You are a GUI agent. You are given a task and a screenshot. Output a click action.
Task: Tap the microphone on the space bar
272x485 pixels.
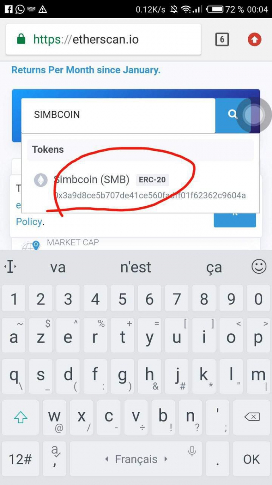[x=192, y=450]
